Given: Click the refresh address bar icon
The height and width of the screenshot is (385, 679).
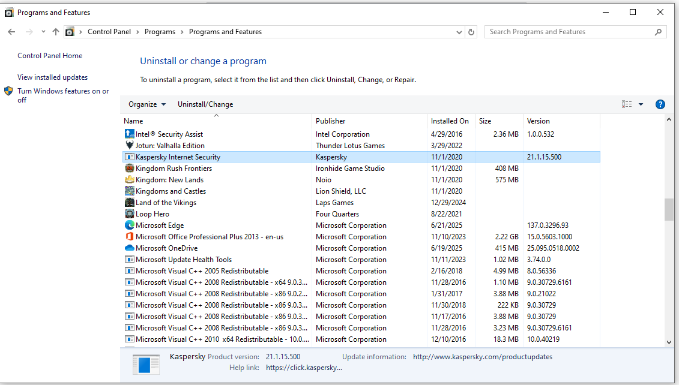Looking at the screenshot, I should tap(471, 32).
